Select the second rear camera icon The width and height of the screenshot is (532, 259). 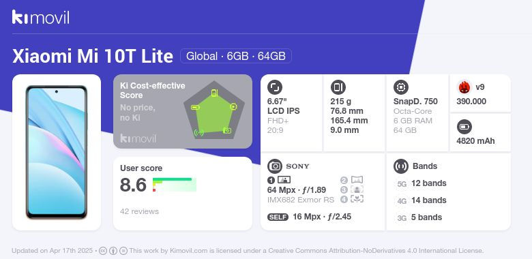(357, 180)
